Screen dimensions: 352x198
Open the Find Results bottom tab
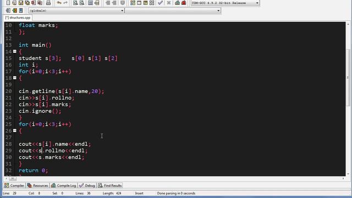pos(110,185)
